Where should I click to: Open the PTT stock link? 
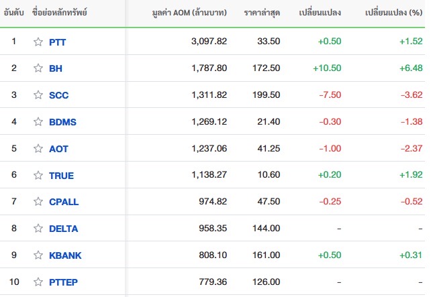point(58,42)
